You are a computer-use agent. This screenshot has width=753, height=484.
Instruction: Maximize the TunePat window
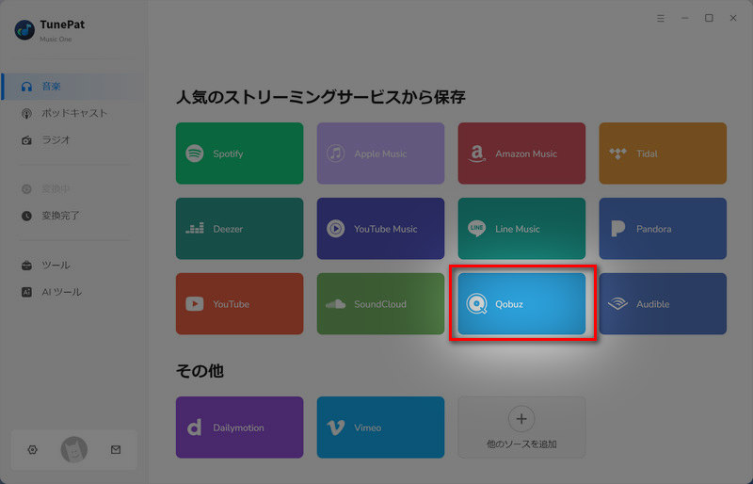[x=709, y=18]
